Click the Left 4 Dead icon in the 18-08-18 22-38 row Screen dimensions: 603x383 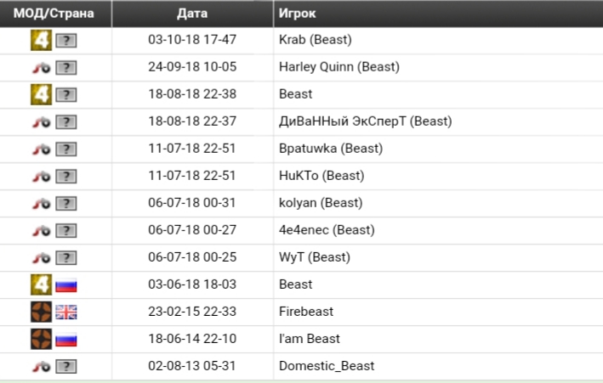(x=41, y=94)
